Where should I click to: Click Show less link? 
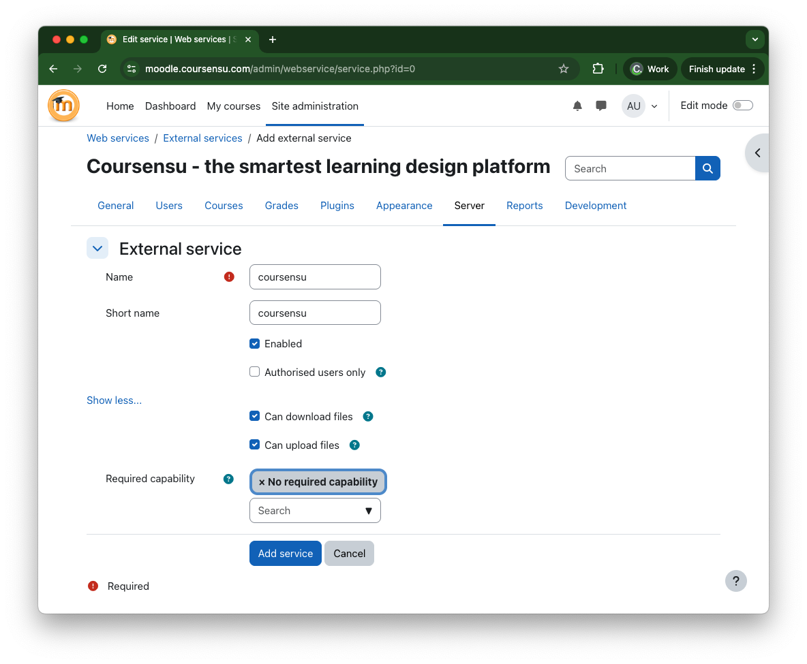pyautogui.click(x=115, y=400)
